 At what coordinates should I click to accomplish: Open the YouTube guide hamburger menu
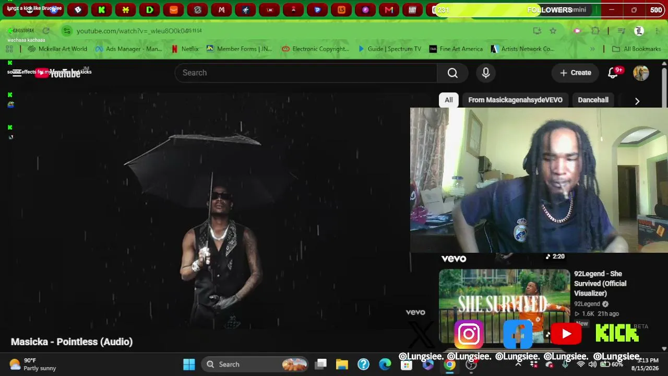pyautogui.click(x=17, y=73)
